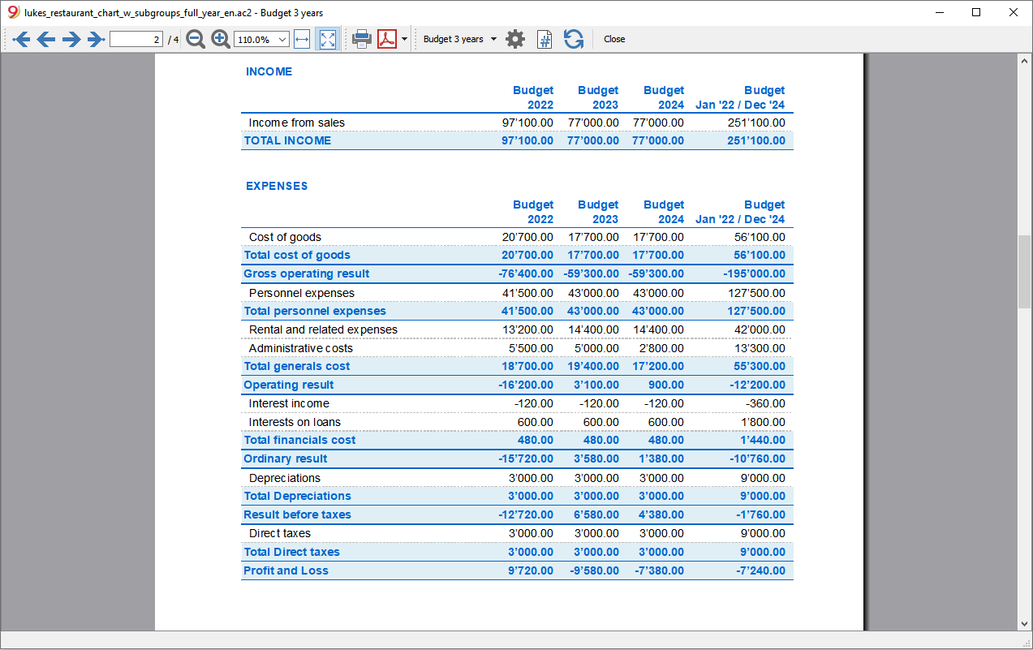This screenshot has width=1033, height=650.
Task: Open export options arrow next to PDF
Action: click(404, 39)
